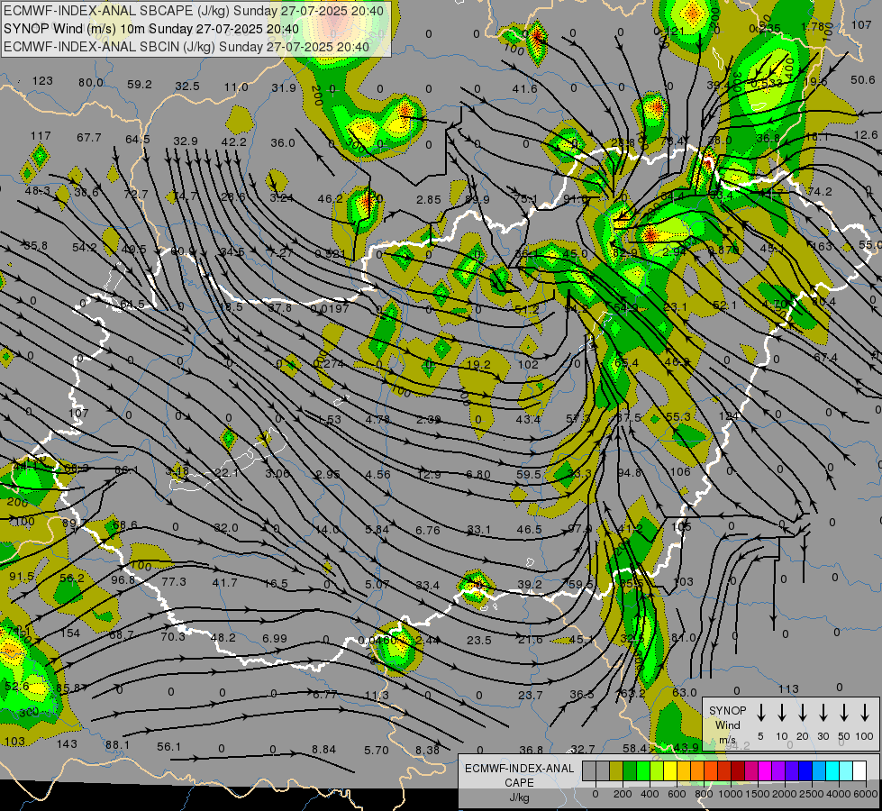Click the 0.274 value
This screenshot has width=882, height=811.
click(329, 363)
